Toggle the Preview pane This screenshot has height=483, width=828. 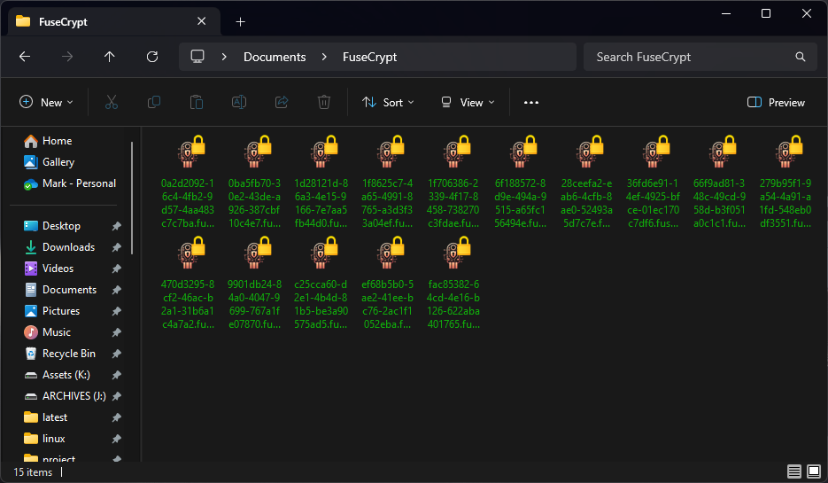tap(776, 103)
